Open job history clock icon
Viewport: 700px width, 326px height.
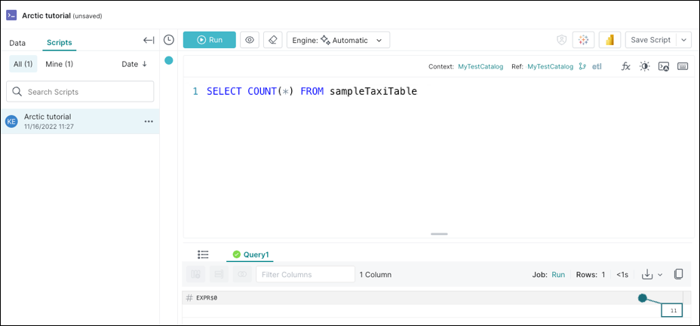169,40
